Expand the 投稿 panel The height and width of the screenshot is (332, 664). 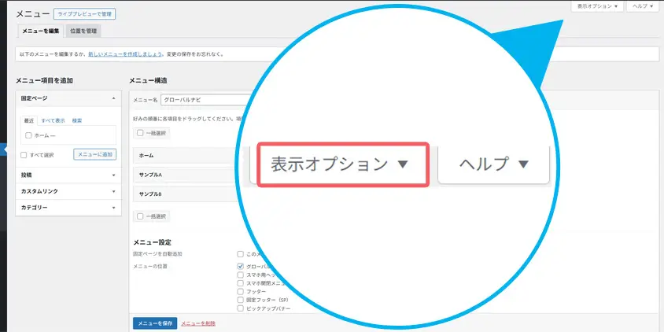point(68,175)
